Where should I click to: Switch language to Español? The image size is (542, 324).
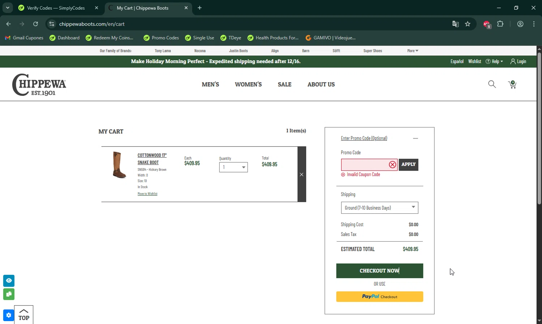click(x=457, y=61)
